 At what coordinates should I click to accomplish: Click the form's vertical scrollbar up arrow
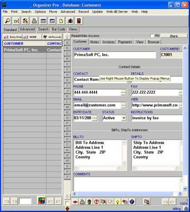point(185,49)
